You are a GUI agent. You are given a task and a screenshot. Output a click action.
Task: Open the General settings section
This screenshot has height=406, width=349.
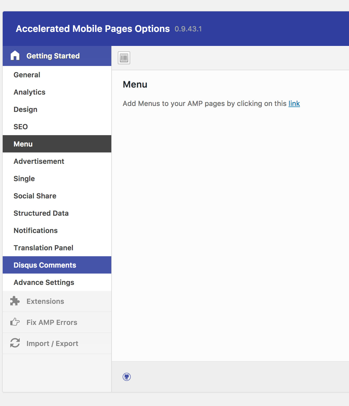27,75
